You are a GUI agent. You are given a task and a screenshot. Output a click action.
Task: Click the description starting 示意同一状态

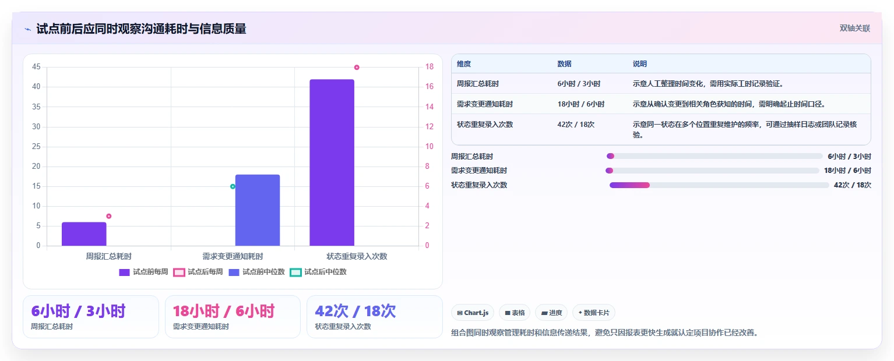(745, 129)
